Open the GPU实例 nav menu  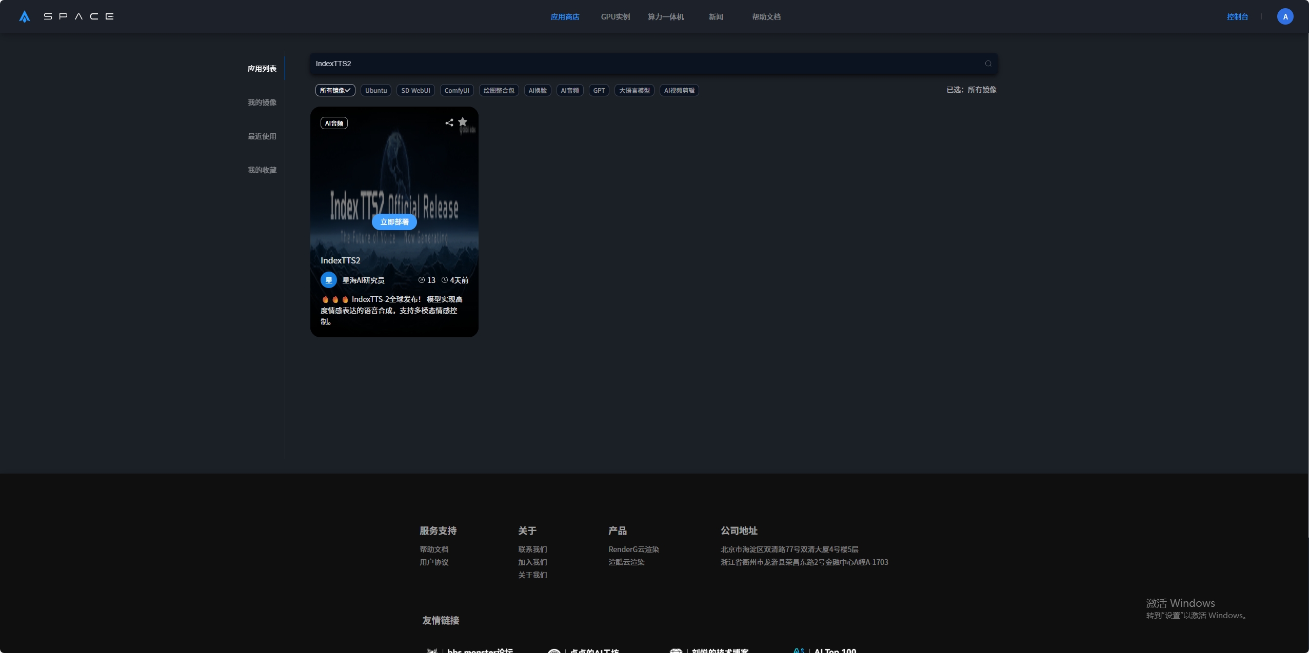(x=615, y=17)
